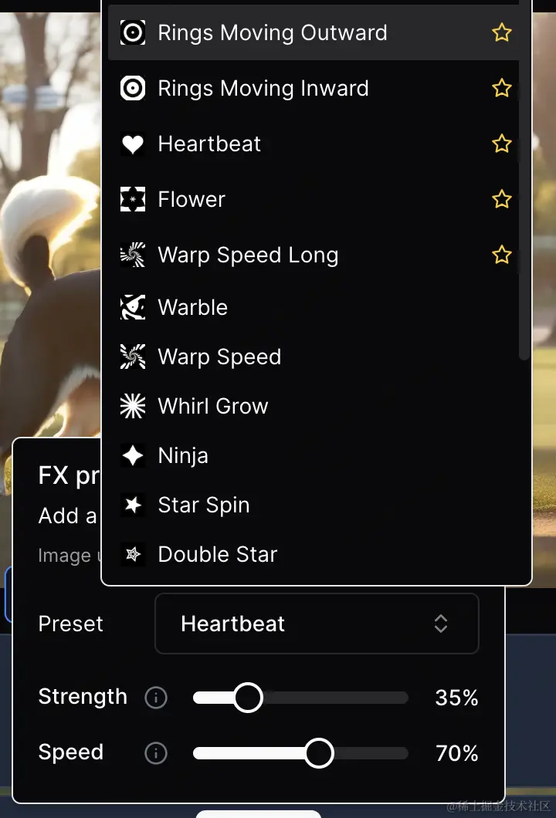Show Strength info tooltip icon

155,697
